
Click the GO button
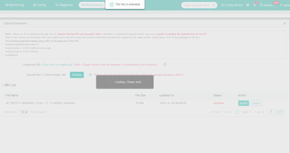[280, 112]
